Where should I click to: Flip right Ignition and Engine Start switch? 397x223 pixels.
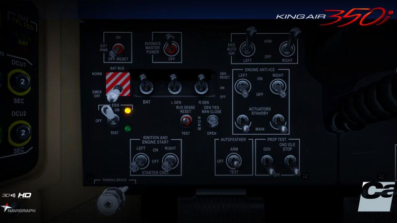click(169, 163)
